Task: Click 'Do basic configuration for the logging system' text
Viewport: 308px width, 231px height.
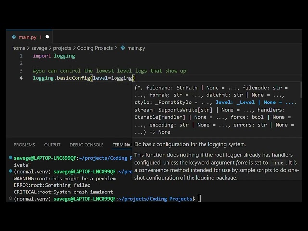Action: tap(190, 144)
